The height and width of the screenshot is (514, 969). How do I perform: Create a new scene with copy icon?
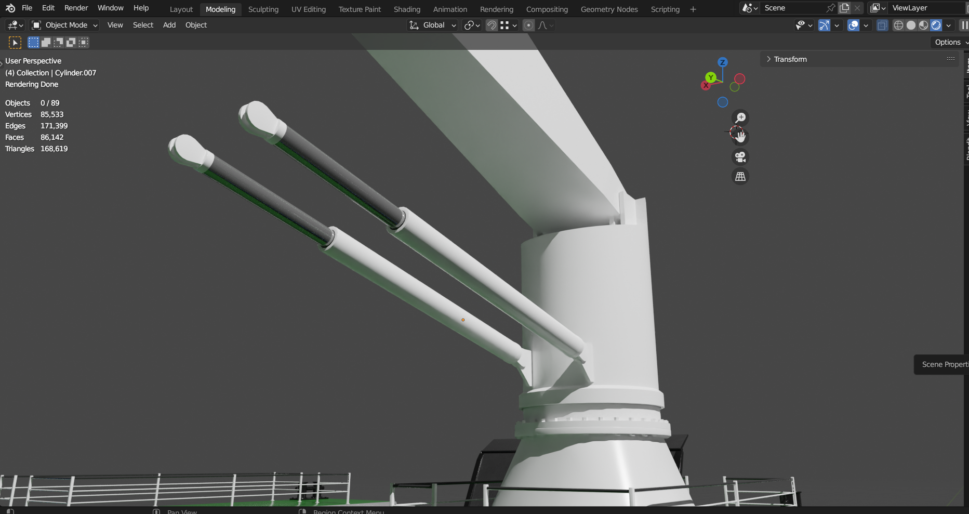tap(844, 8)
